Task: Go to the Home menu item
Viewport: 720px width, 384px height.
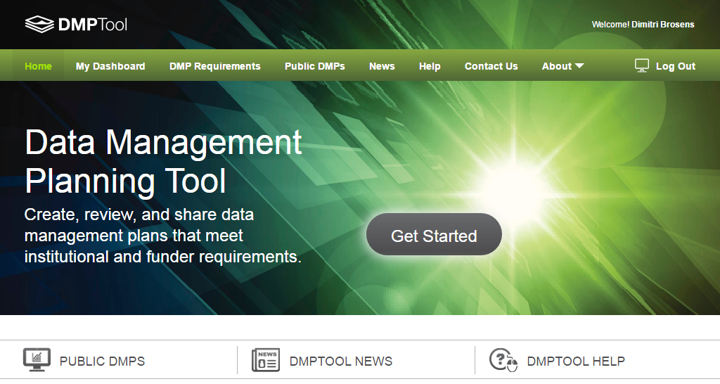Action: [38, 66]
